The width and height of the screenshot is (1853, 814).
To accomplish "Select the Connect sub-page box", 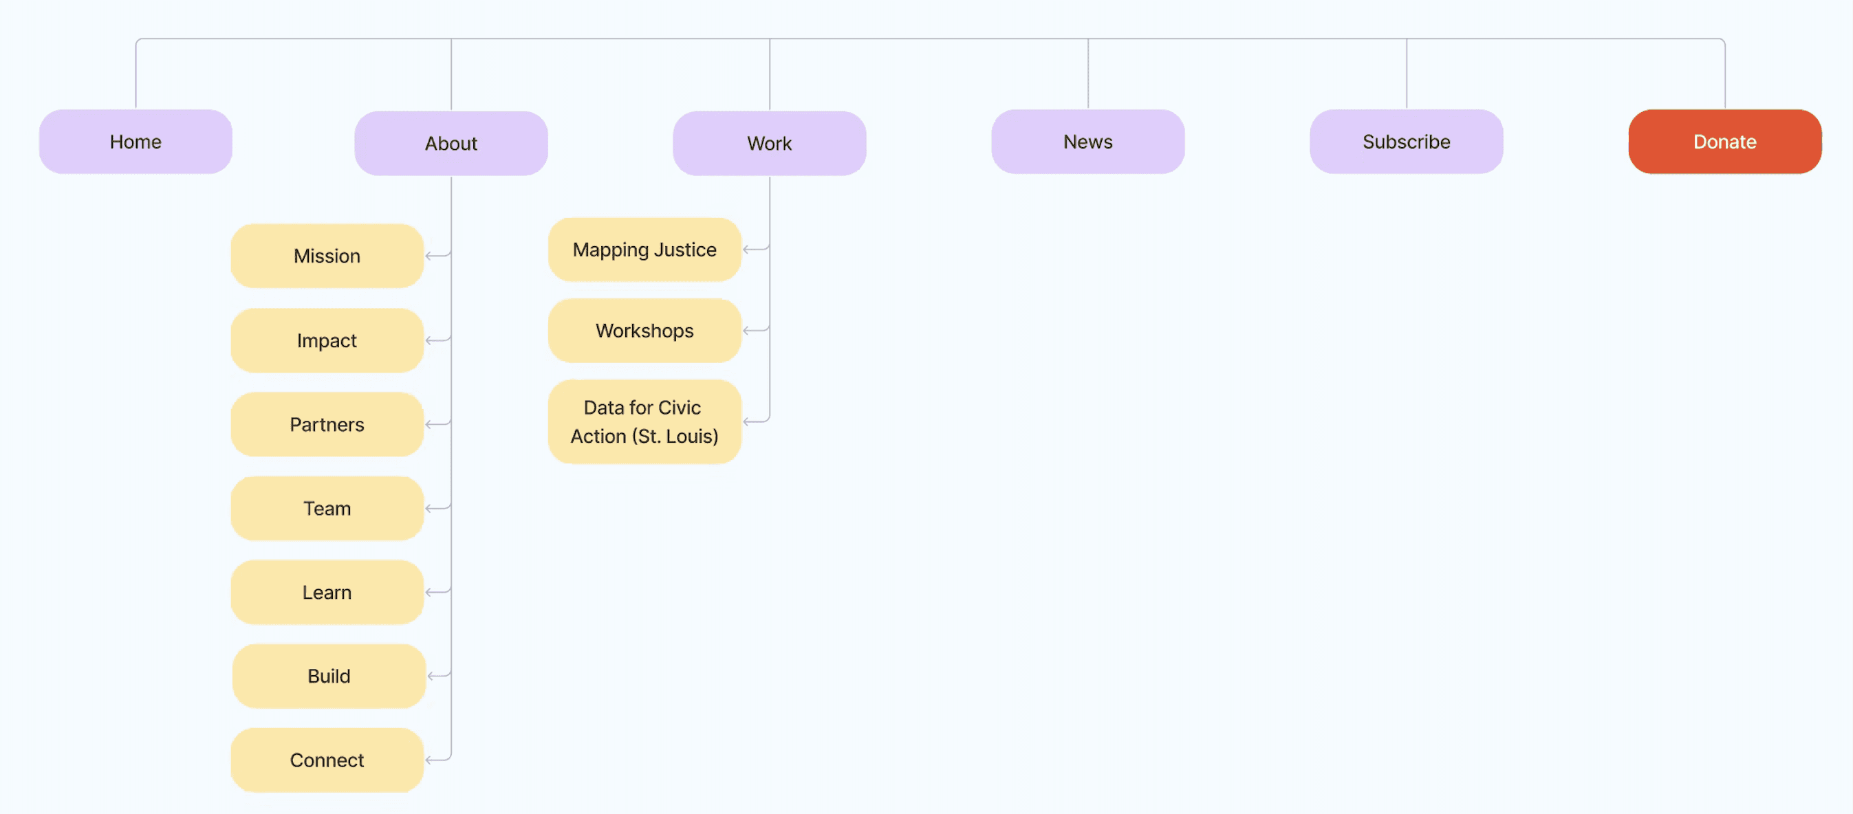I will (x=327, y=760).
